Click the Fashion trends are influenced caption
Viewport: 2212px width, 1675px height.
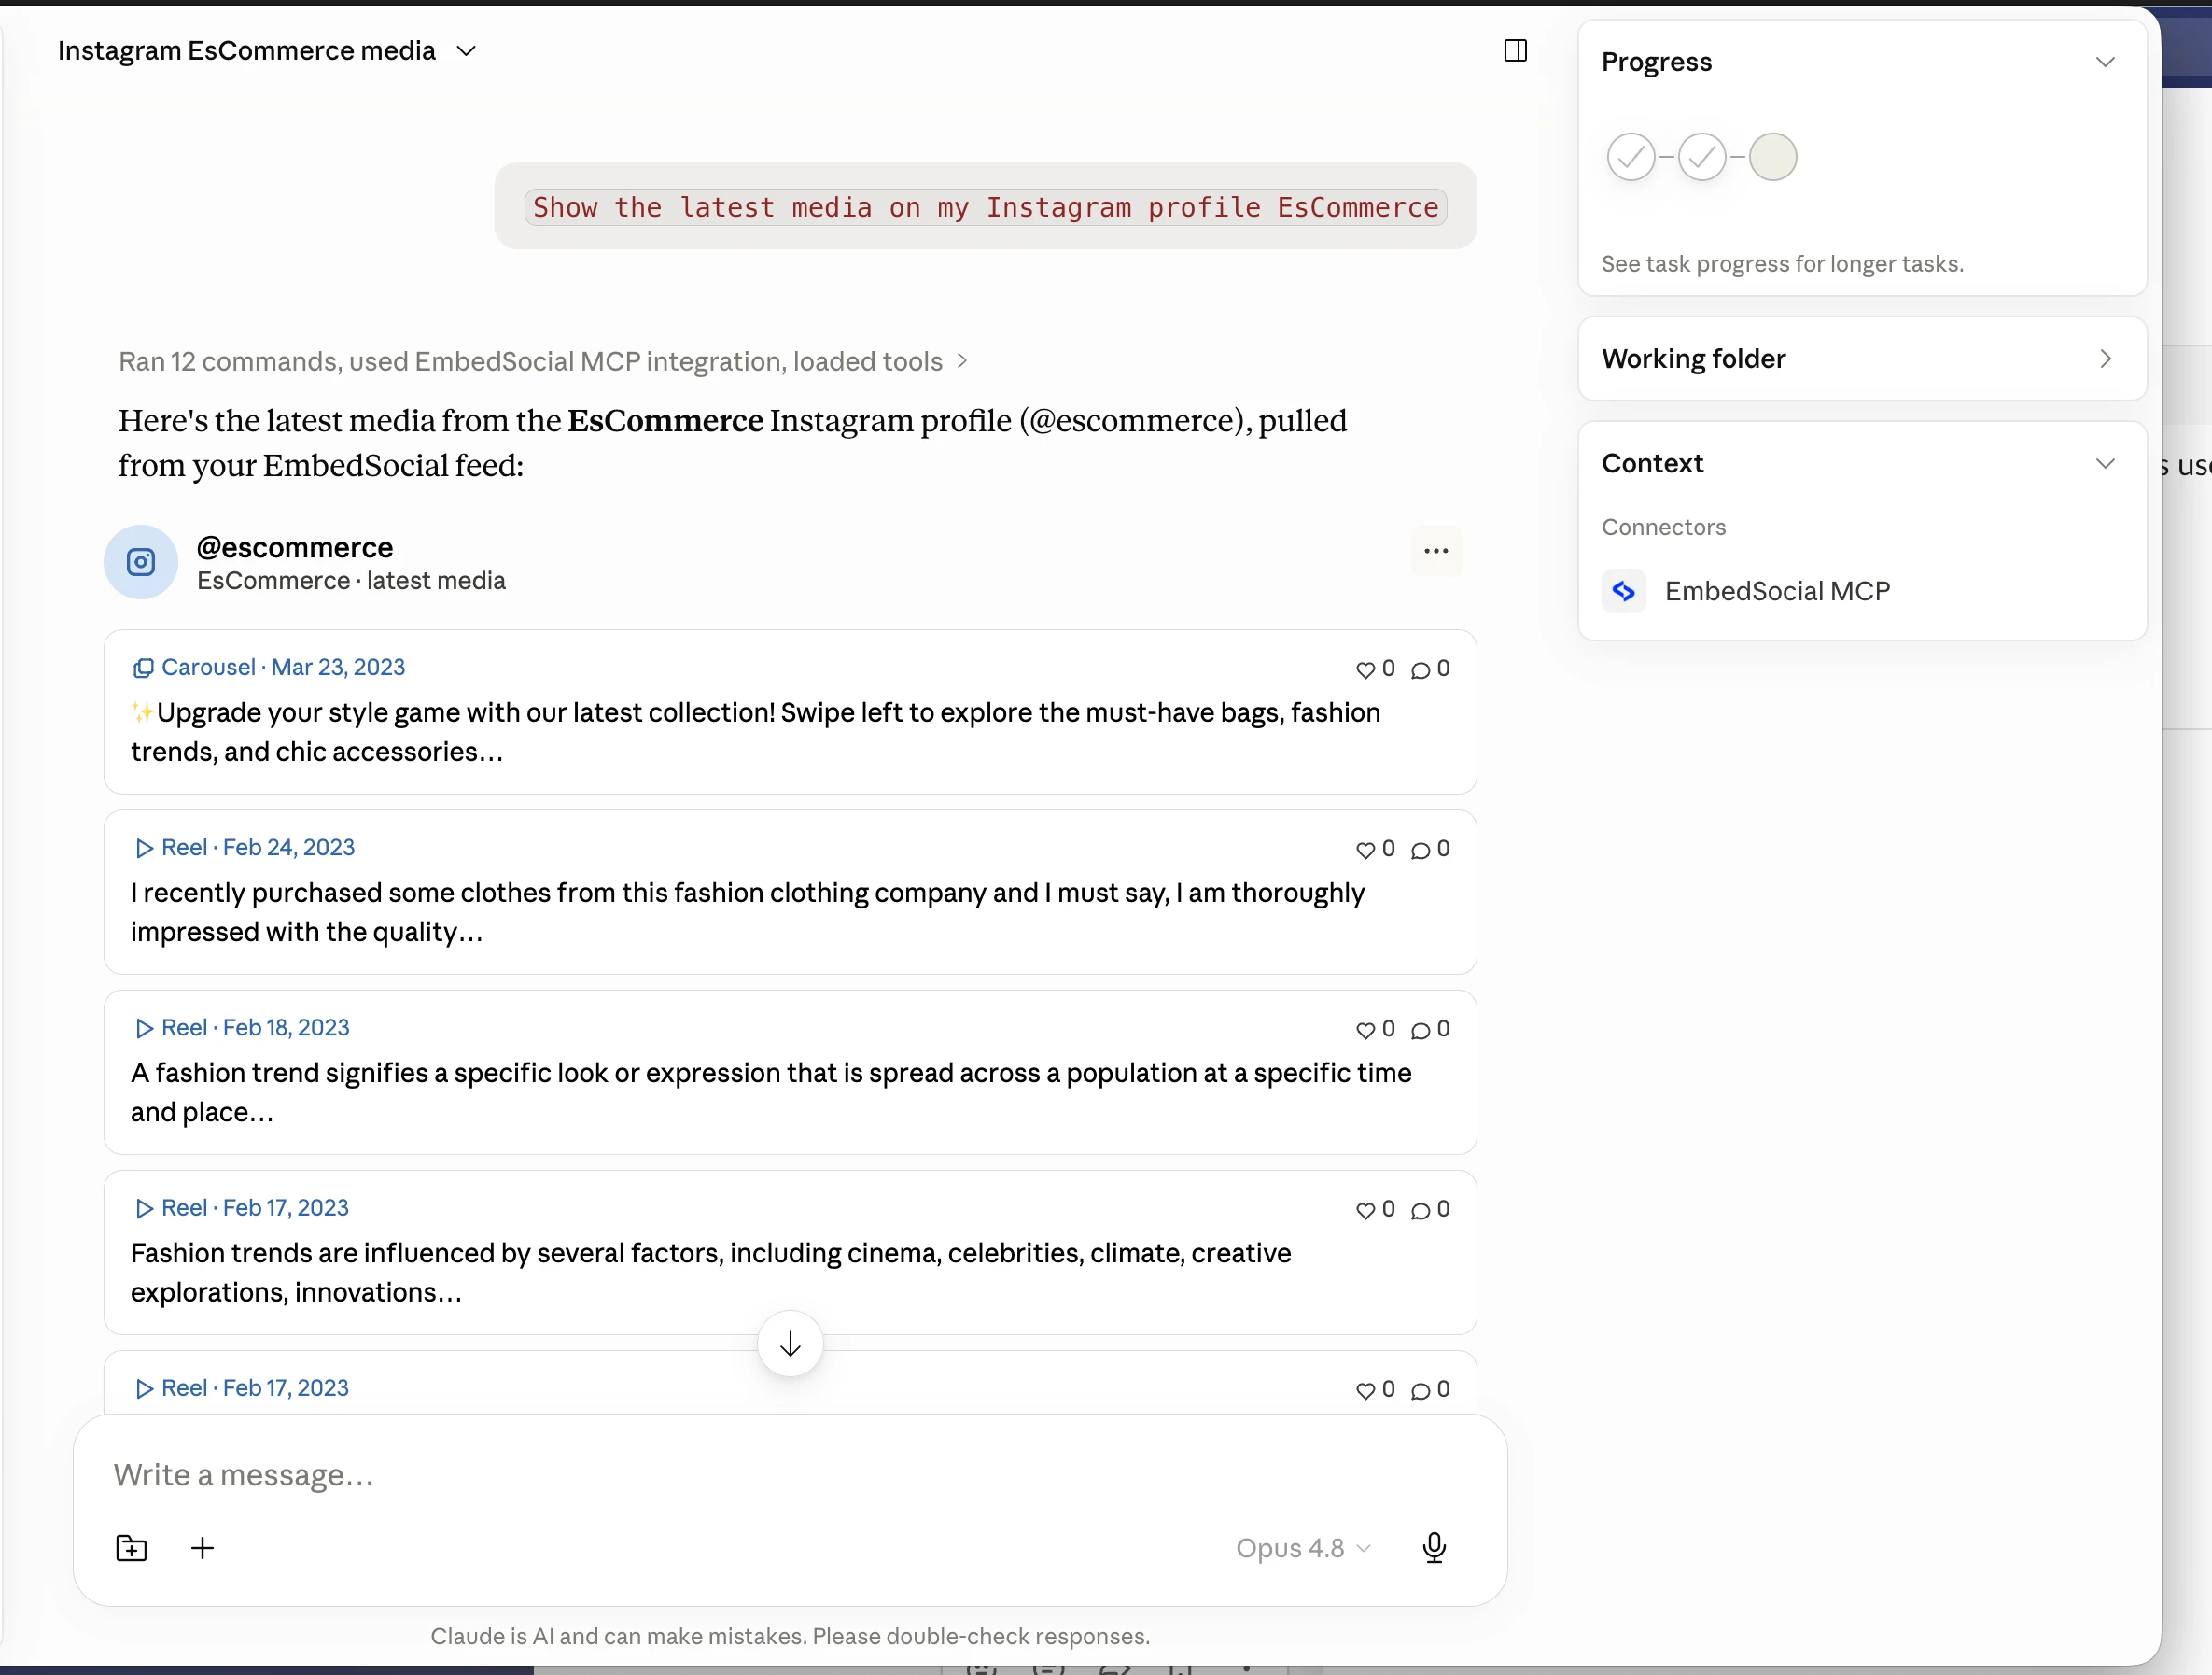[x=711, y=1272]
